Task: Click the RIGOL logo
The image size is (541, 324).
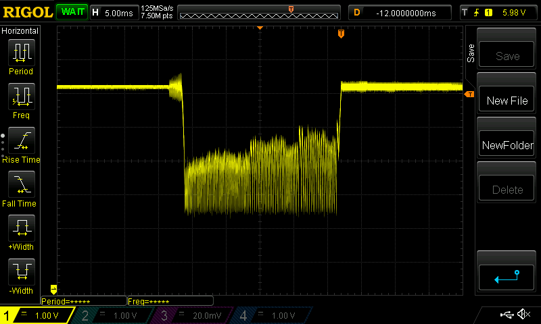Action: 28,12
